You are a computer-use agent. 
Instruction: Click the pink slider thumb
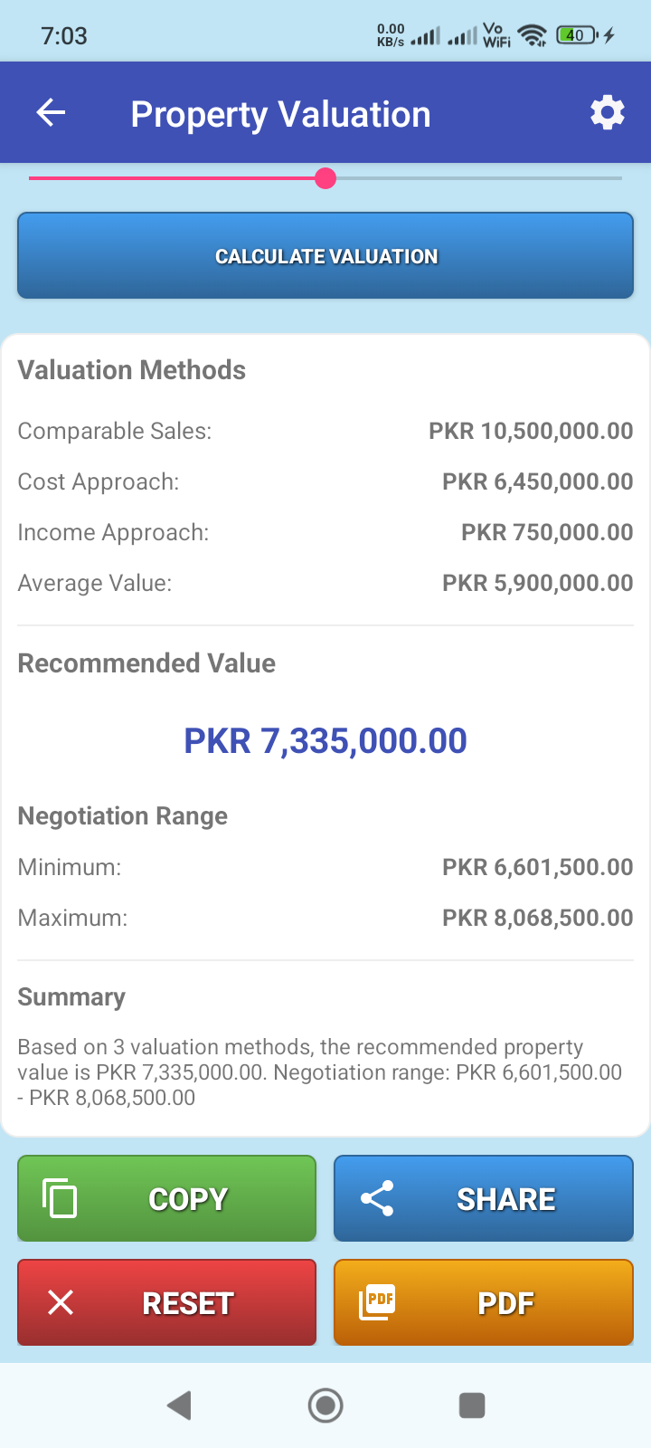[x=325, y=178]
